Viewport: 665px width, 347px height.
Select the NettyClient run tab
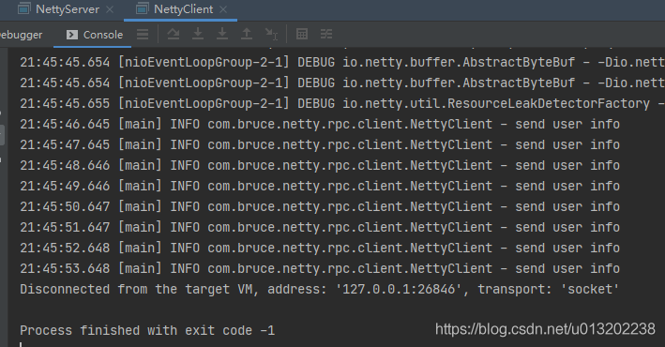[x=183, y=9]
